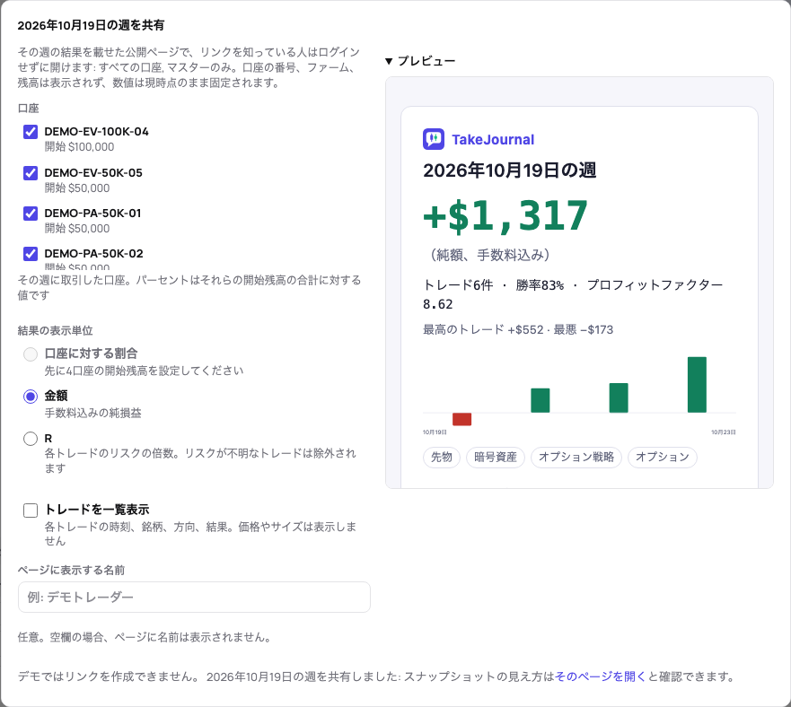Select the 金額 radio button
The width and height of the screenshot is (791, 707).
point(31,397)
